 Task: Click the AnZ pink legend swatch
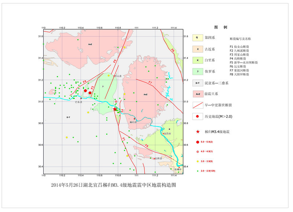coord(198,94)
